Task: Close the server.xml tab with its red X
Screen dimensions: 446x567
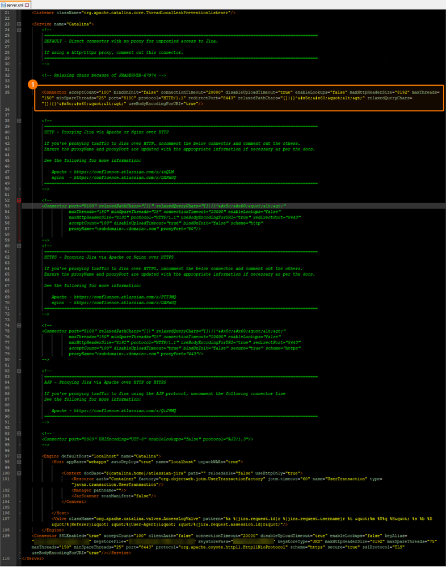Action: 27,5
